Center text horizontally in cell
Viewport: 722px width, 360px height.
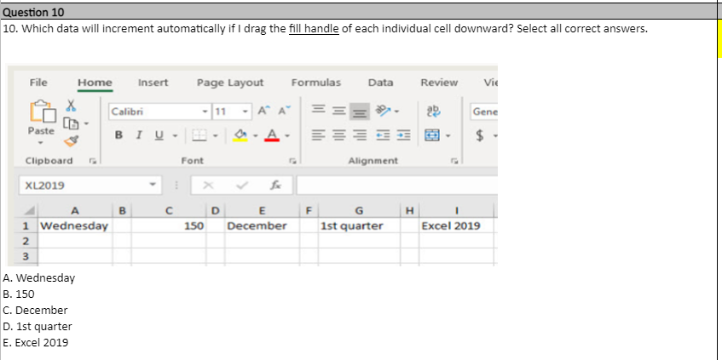[x=339, y=135]
